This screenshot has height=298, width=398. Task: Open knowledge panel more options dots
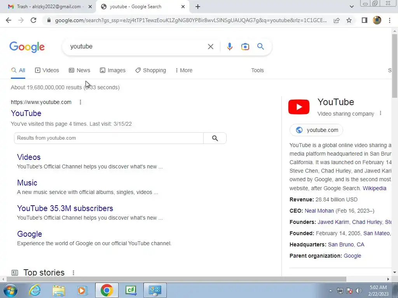380,113
